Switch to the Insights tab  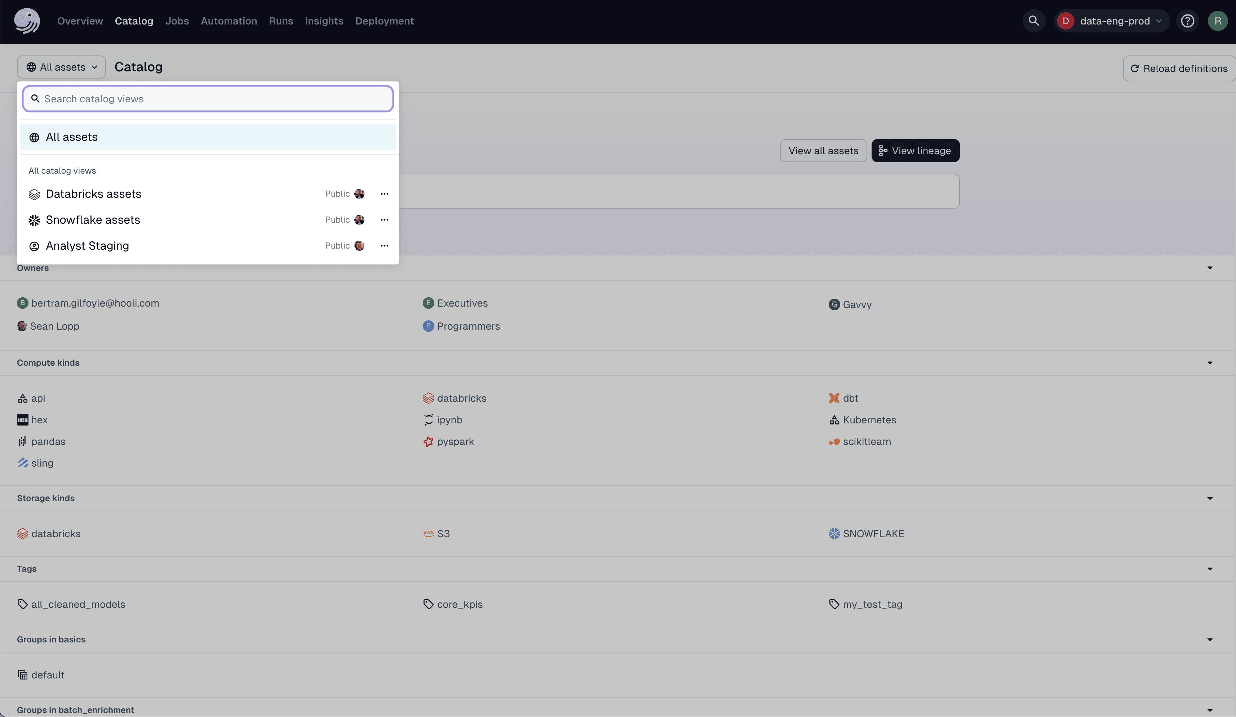coord(324,21)
